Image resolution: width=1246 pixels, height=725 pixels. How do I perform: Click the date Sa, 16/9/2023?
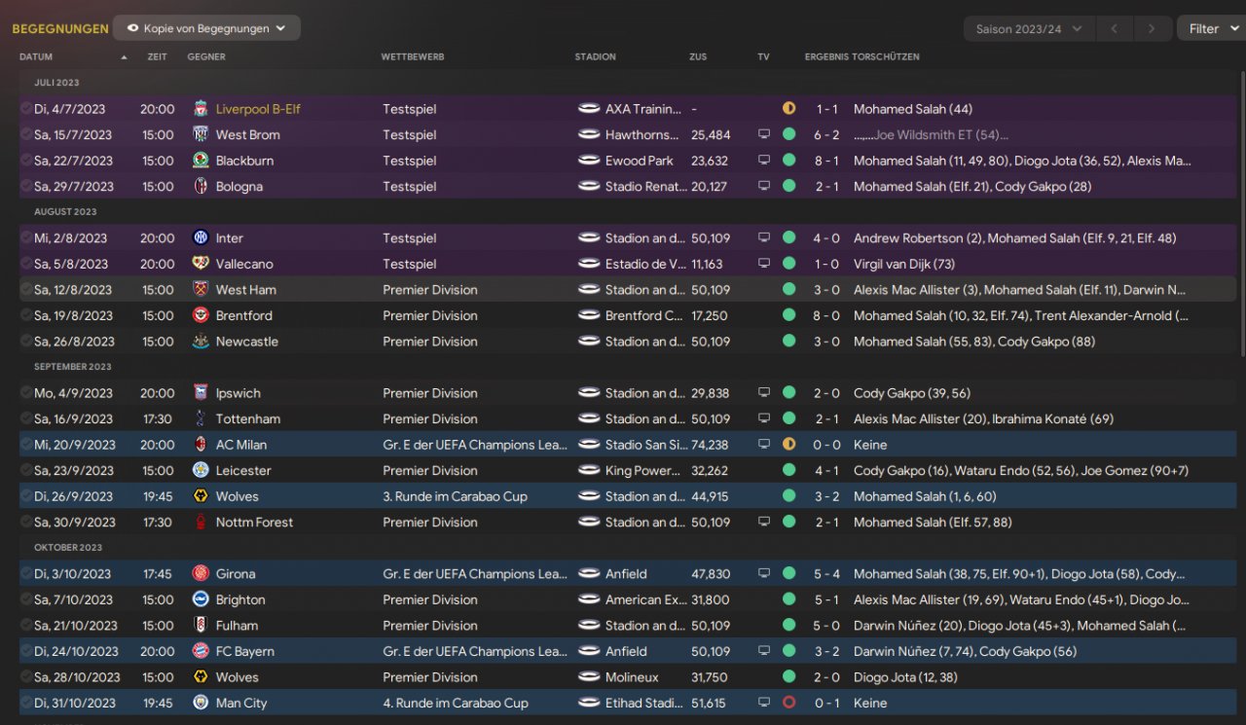(73, 418)
